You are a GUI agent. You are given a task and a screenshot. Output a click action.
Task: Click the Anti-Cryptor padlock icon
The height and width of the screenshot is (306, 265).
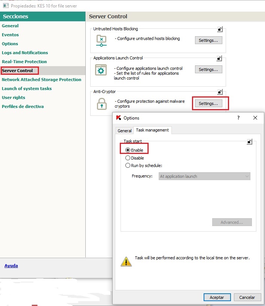(x=102, y=104)
